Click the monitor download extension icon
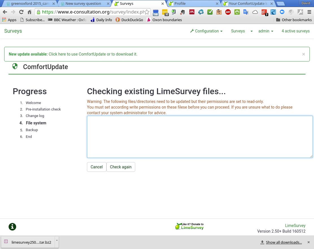314x249 pixels. [x=173, y=12]
